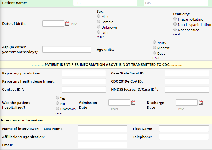The image size is (212, 150).
Task: Reset the hospitalized answer
Action: pos(59,113)
